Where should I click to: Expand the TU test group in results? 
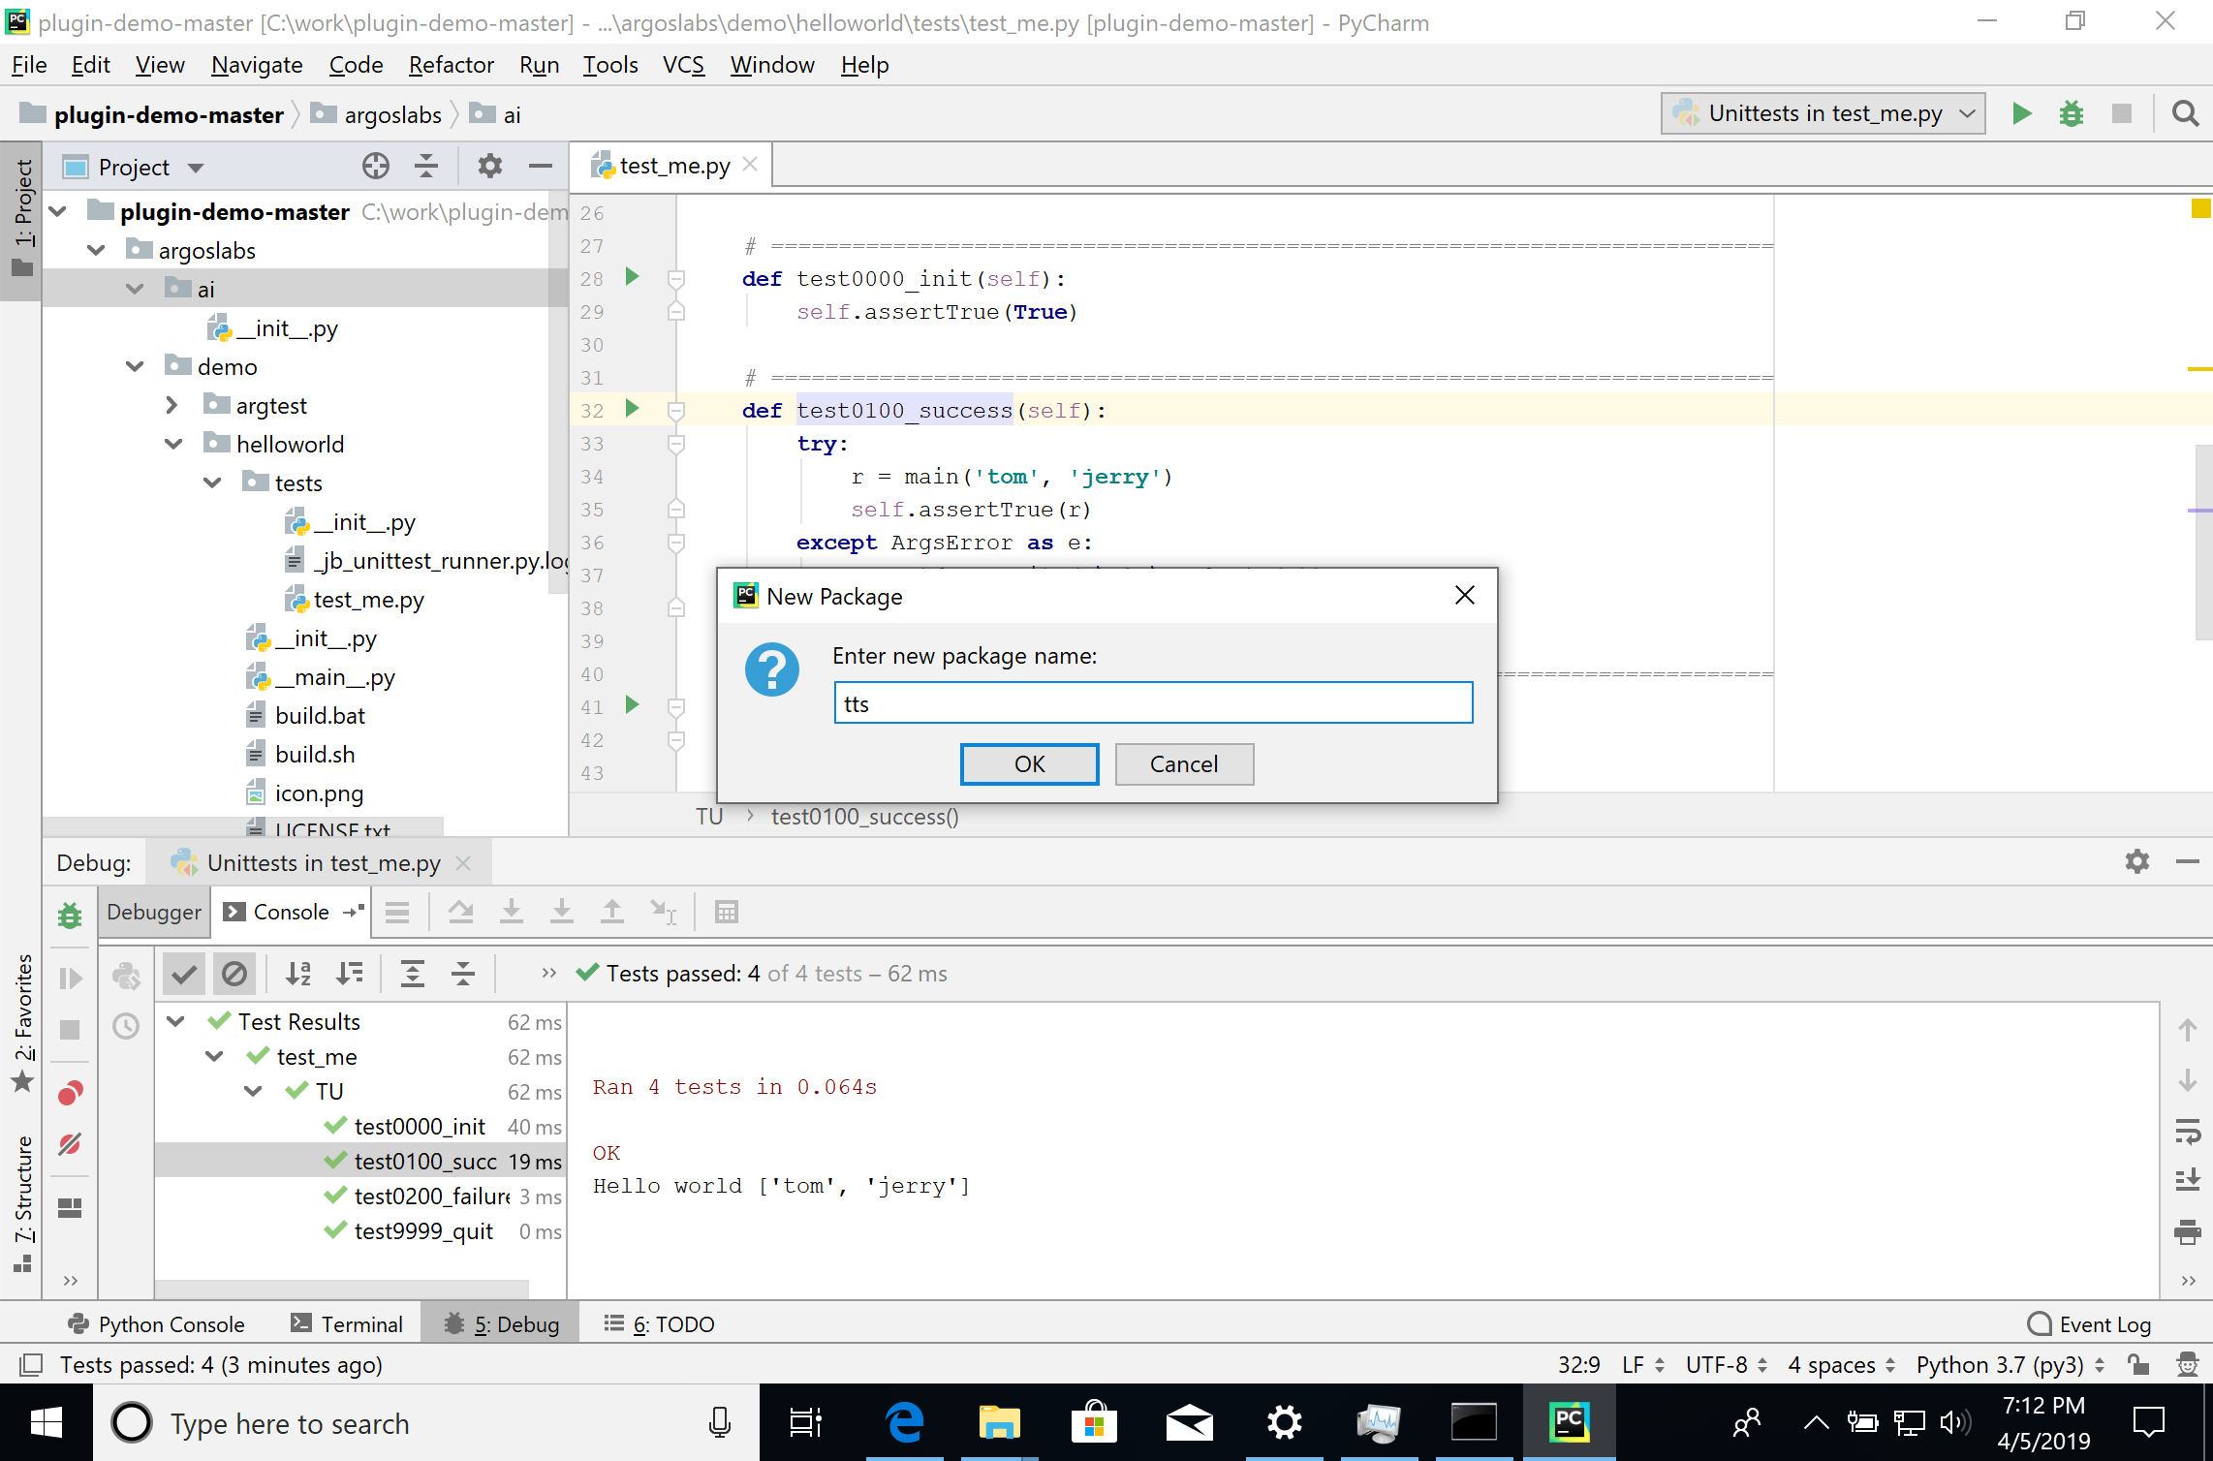point(248,1091)
